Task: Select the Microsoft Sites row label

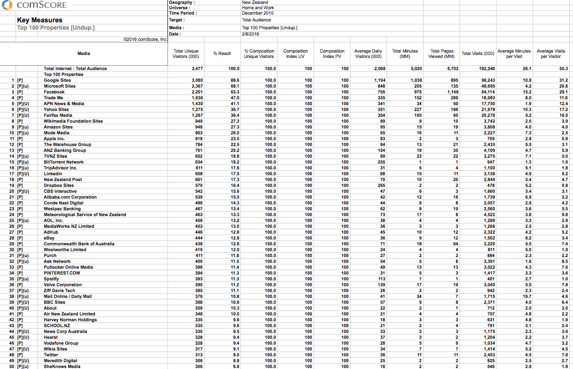Action: tap(59, 86)
